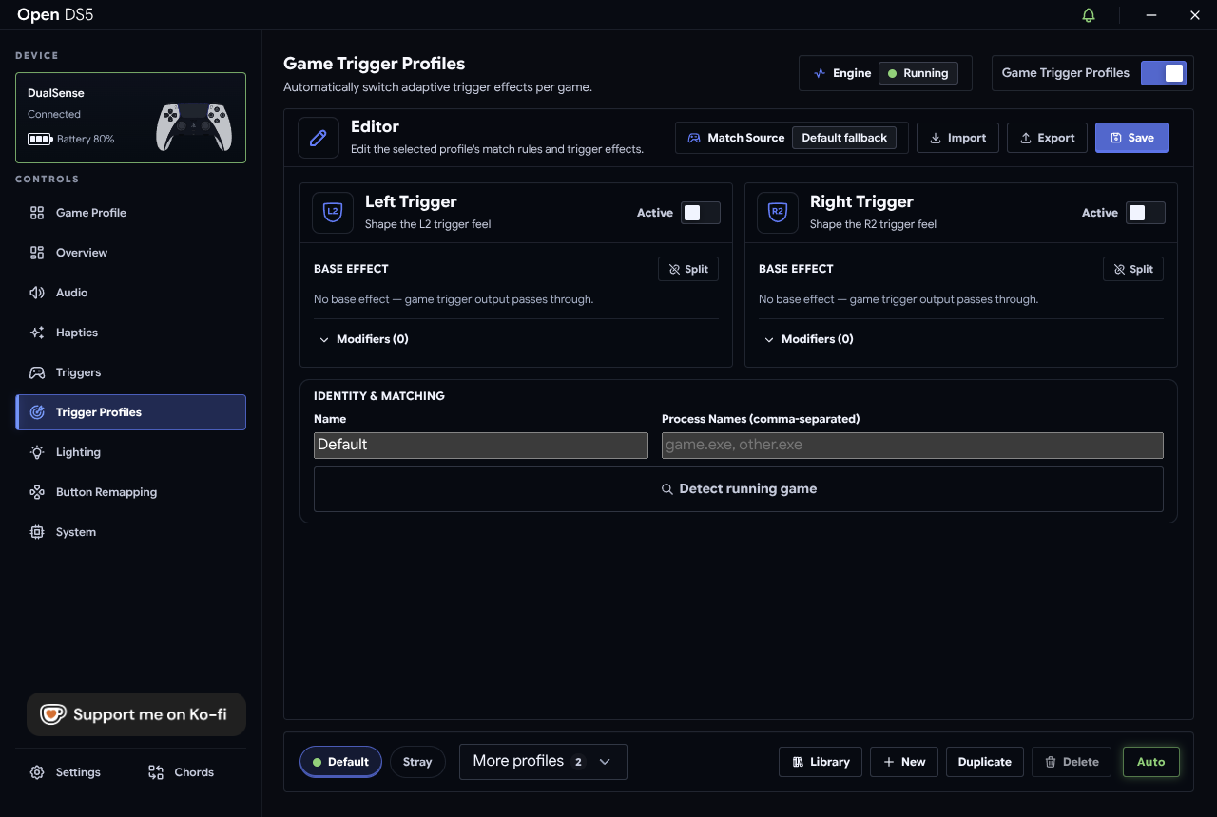
Task: Click the L2 trigger badge icon
Action: [x=333, y=213]
